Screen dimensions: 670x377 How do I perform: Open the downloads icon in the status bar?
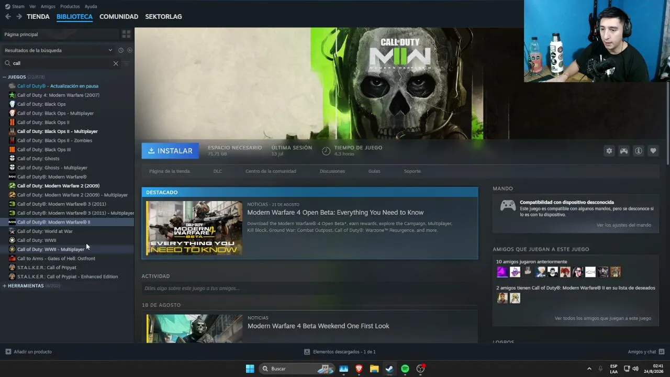(307, 352)
